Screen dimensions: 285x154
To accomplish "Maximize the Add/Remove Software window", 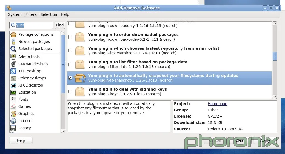I will 271,8.
